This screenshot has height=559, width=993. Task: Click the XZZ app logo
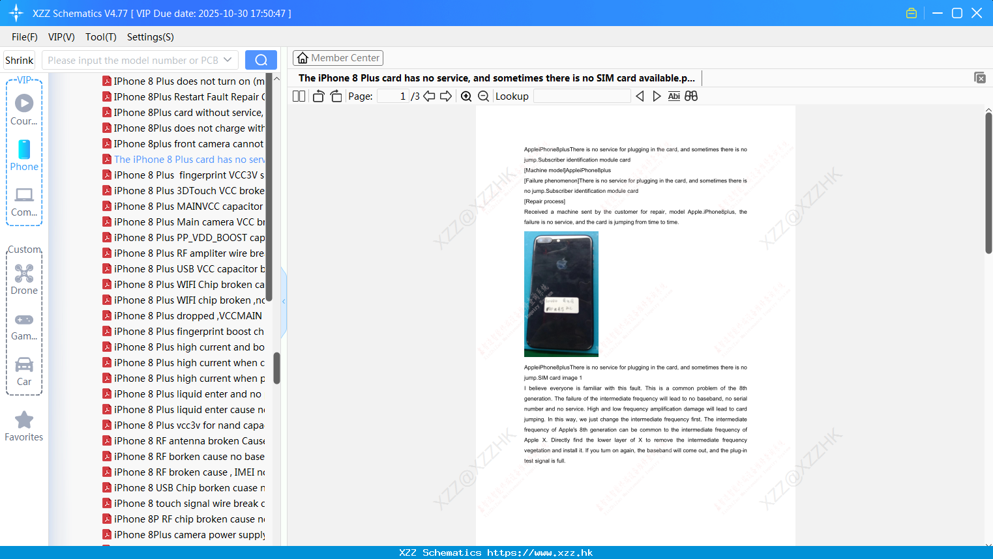[16, 13]
